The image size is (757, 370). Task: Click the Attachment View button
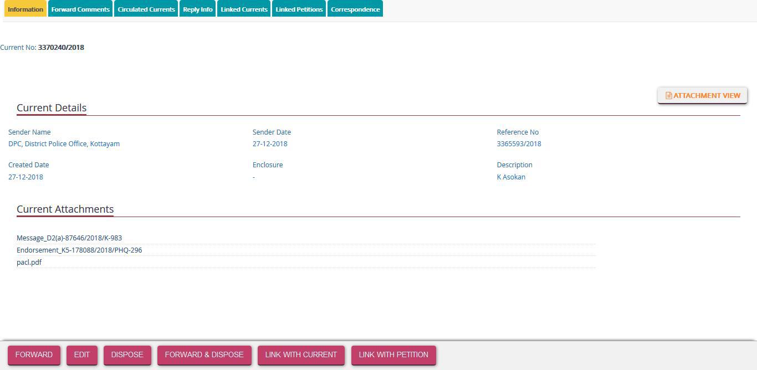703,95
